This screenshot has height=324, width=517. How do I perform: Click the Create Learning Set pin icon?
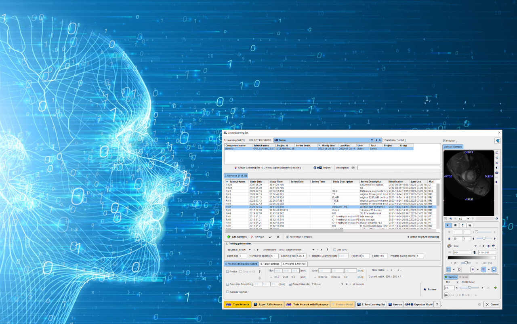coord(235,168)
